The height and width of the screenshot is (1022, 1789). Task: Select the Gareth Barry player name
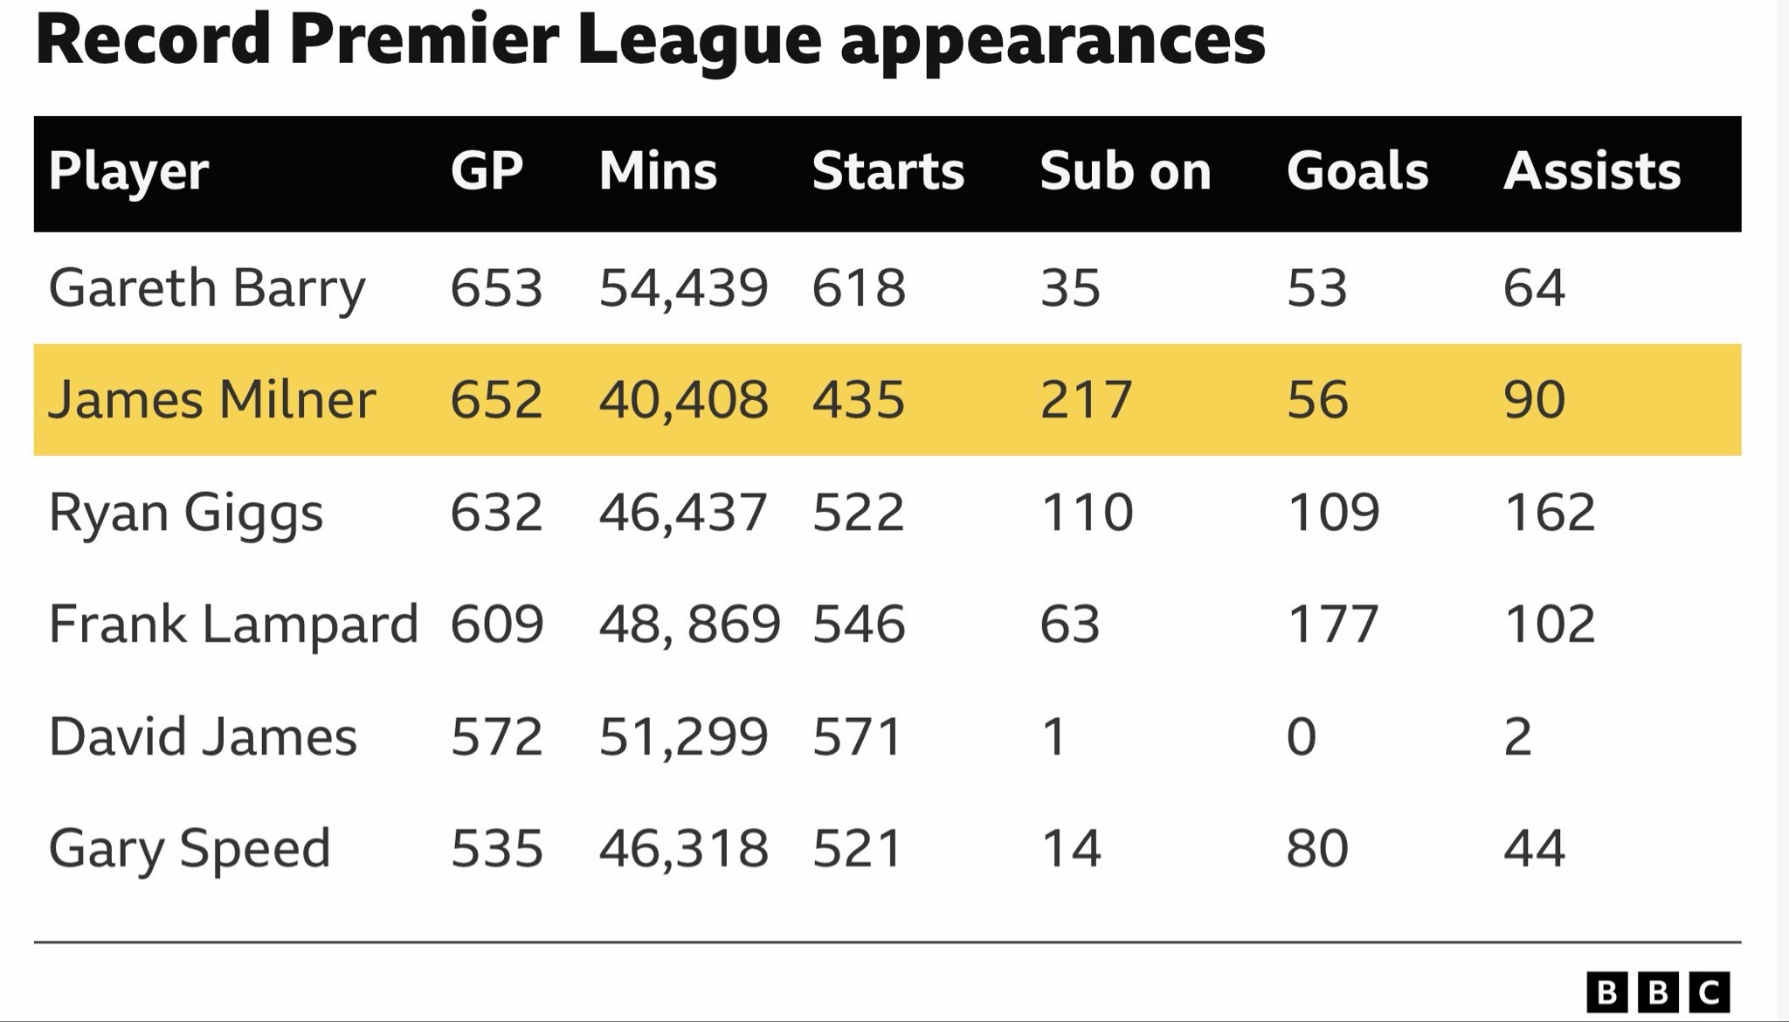(207, 288)
